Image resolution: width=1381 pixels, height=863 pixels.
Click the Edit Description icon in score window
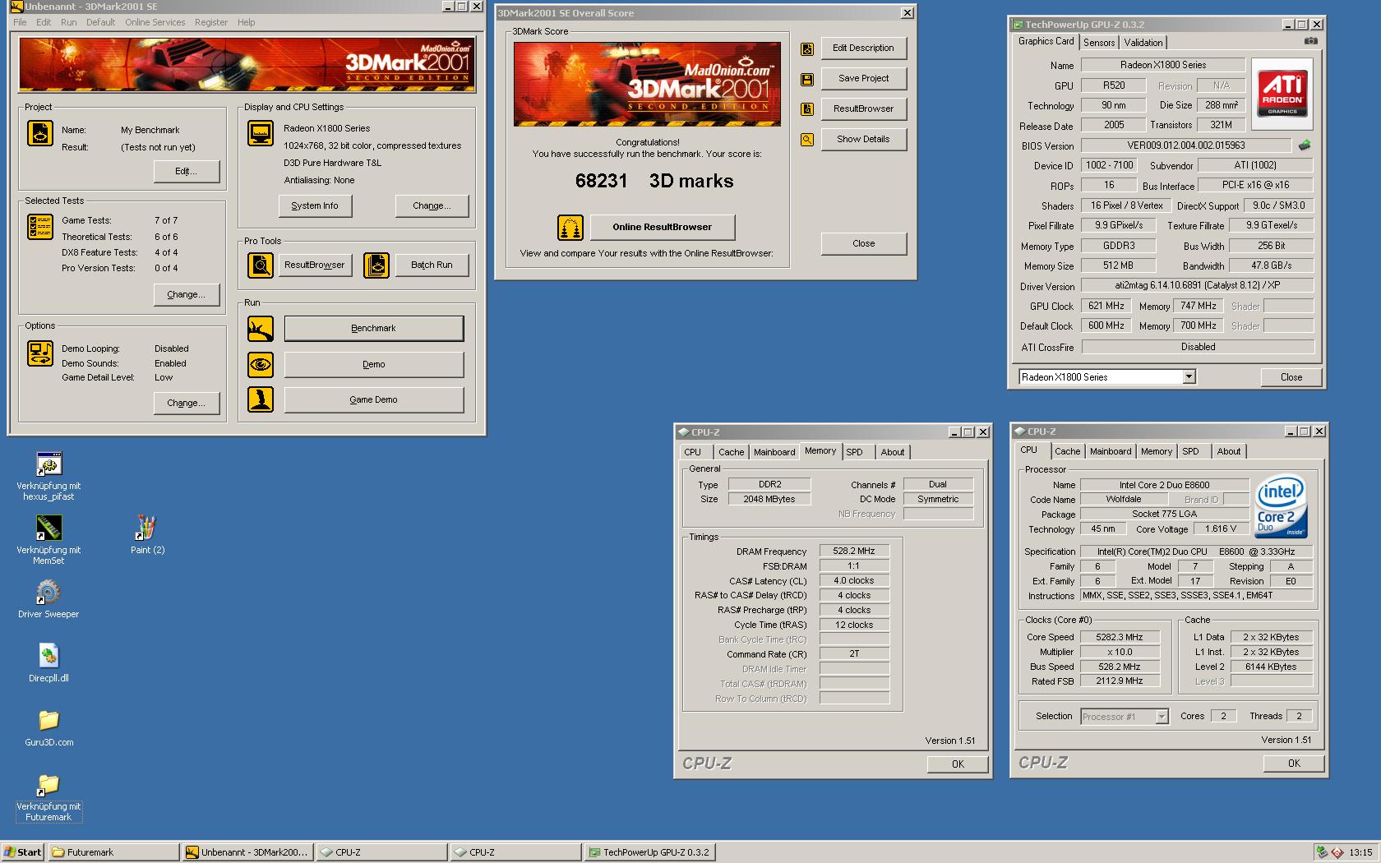tap(807, 49)
